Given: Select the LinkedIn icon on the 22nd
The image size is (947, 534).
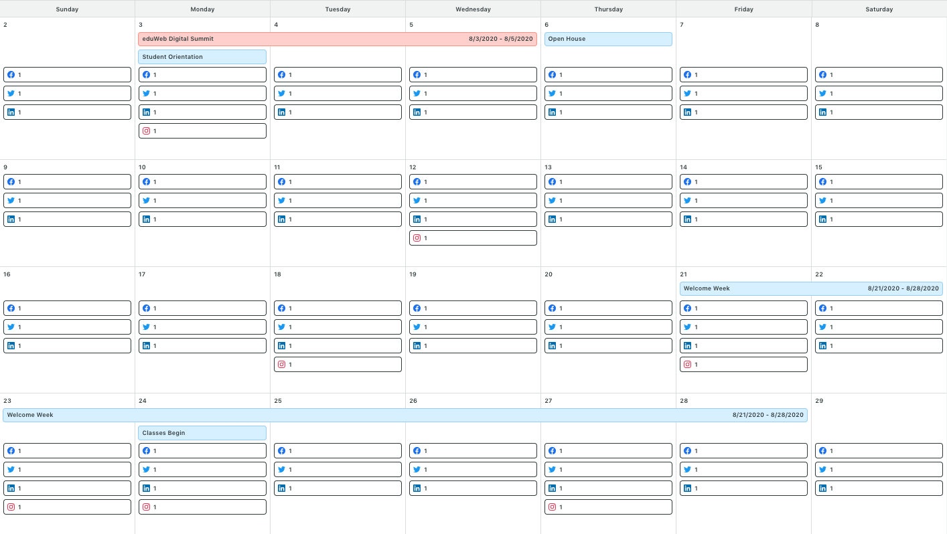Looking at the screenshot, I should tap(822, 346).
